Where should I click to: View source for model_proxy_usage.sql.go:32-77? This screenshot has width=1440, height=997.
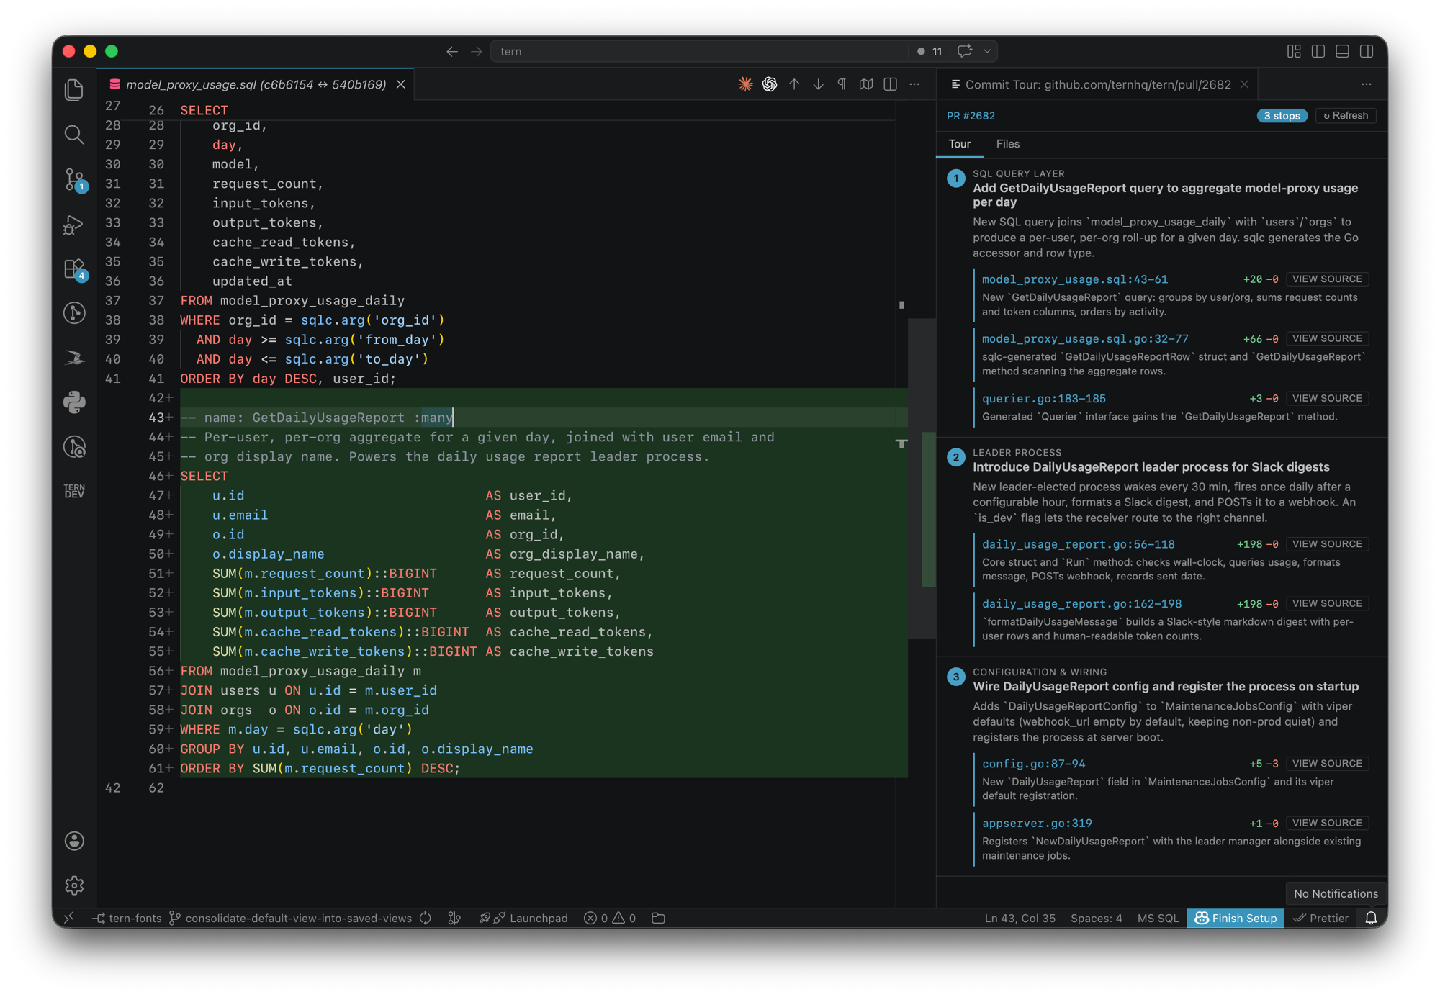tap(1326, 338)
